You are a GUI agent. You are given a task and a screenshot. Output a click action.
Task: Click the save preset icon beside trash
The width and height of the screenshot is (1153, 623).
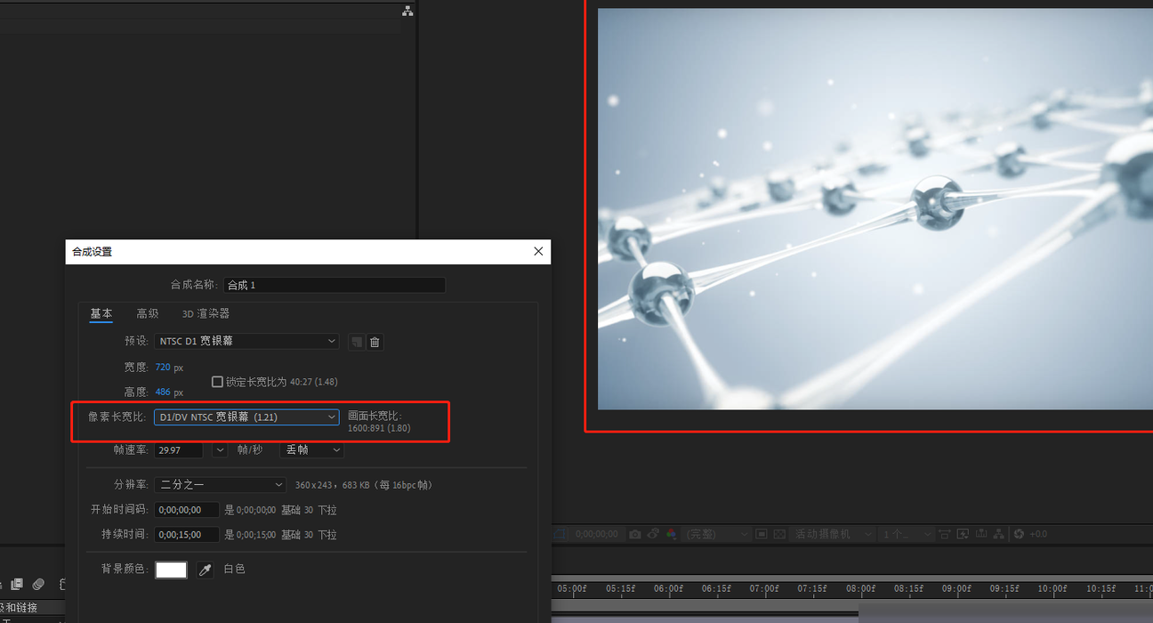click(x=357, y=342)
